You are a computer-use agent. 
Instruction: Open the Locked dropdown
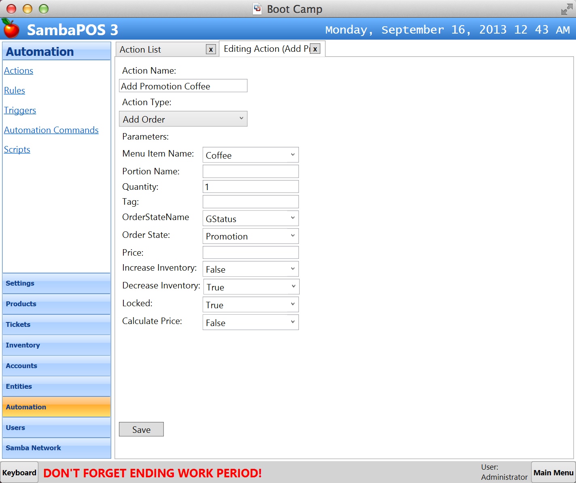click(250, 305)
